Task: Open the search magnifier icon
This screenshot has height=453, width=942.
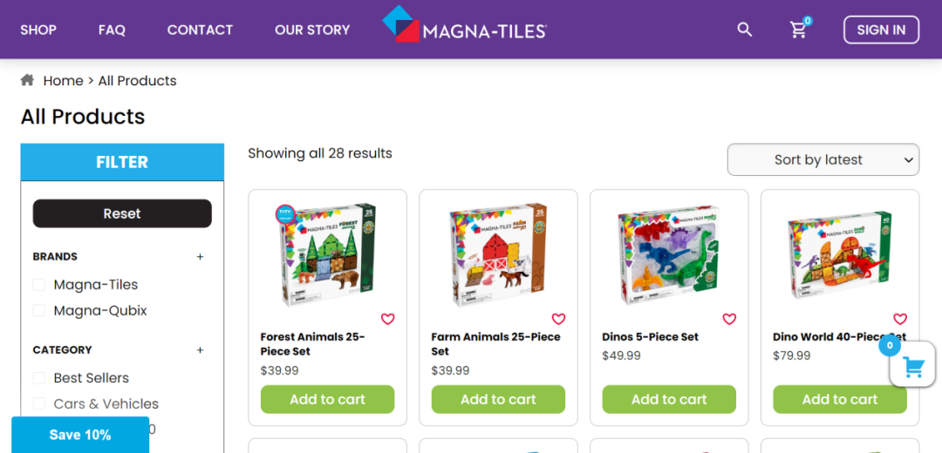Action: pos(744,30)
